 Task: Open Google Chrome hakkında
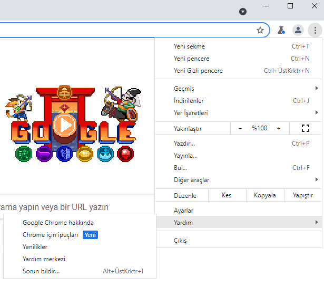click(80, 223)
